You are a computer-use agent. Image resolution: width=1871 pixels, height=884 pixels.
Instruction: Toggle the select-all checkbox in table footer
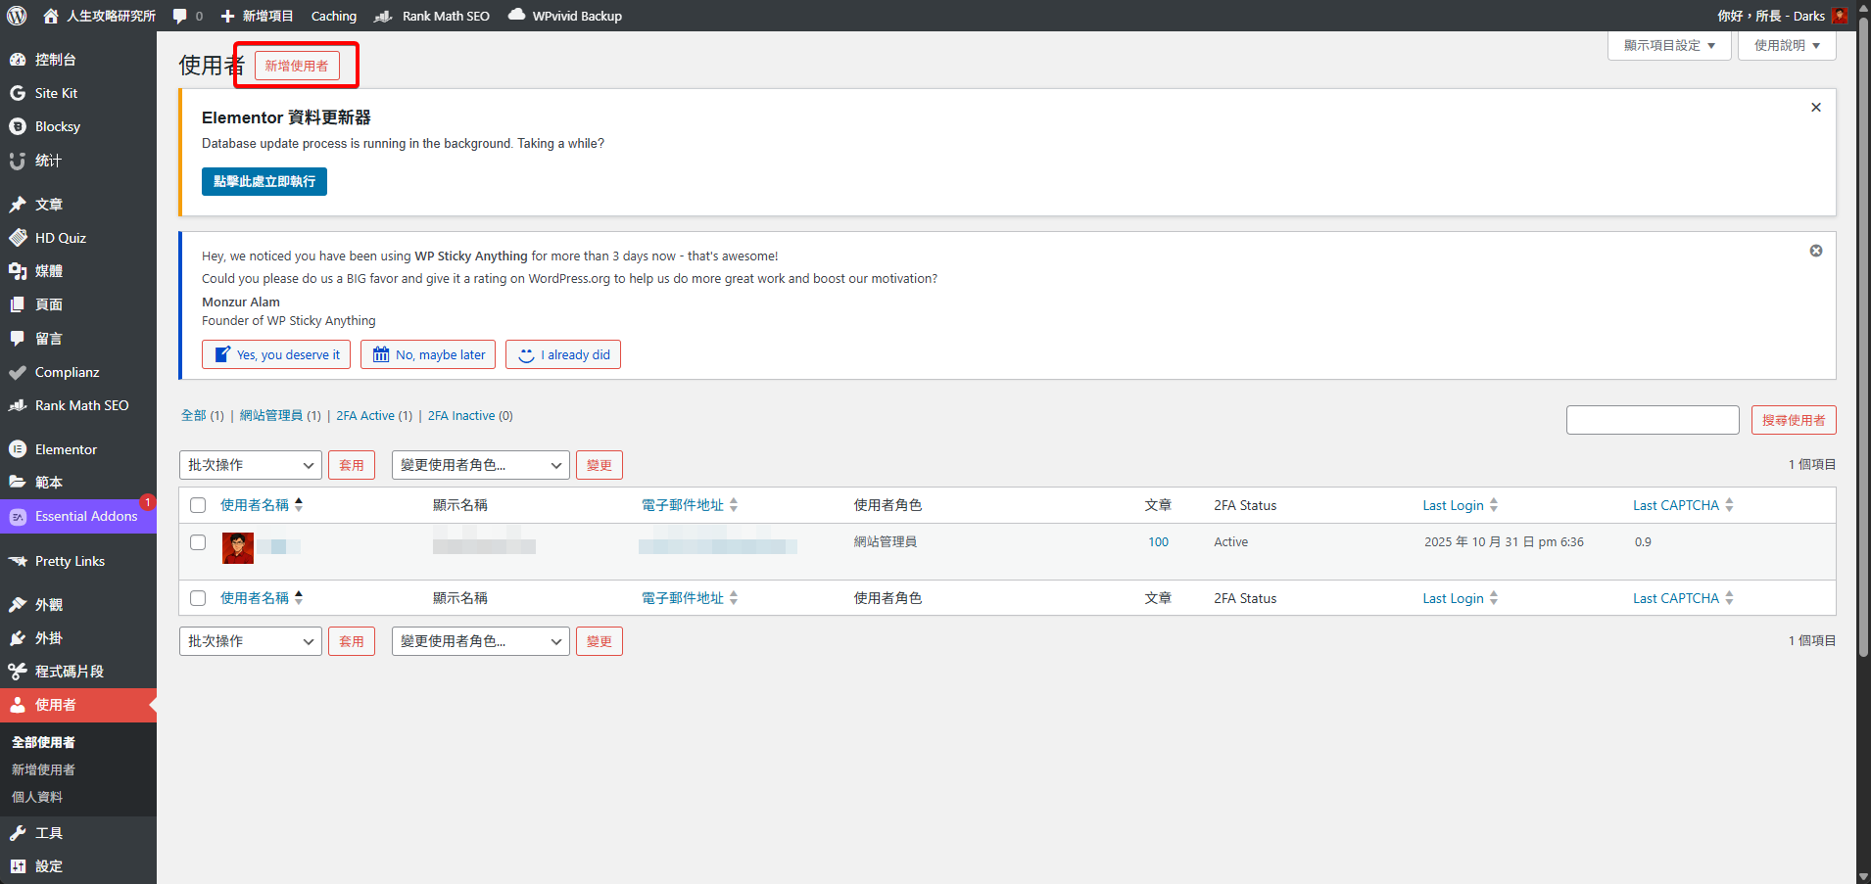[x=198, y=598]
